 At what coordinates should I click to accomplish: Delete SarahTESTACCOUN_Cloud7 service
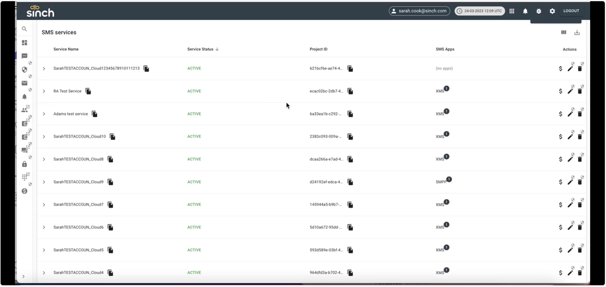click(x=580, y=205)
